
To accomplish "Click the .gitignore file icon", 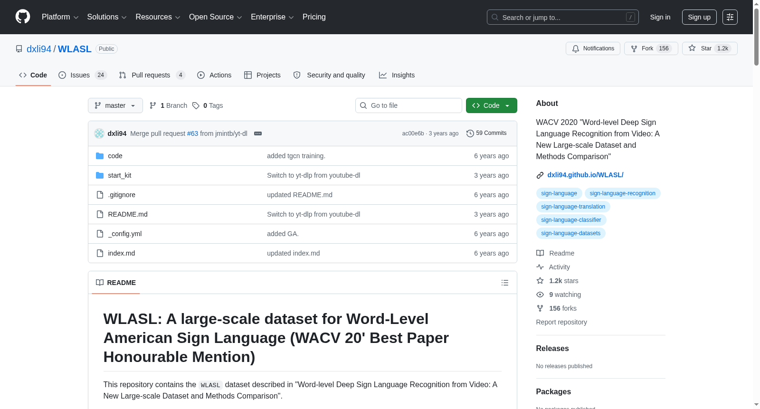I will [x=100, y=195].
